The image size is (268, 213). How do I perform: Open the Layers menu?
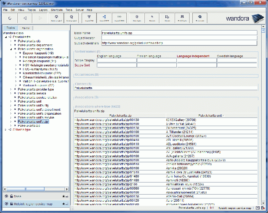click(x=43, y=10)
